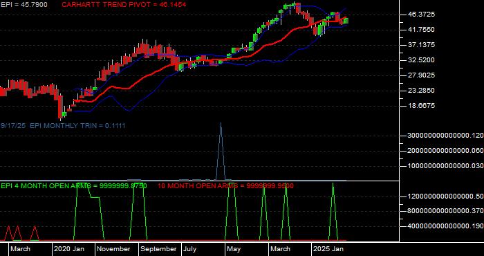Click the March date label left of 2020 Jan
This screenshot has height=256, width=484.
coord(20,249)
